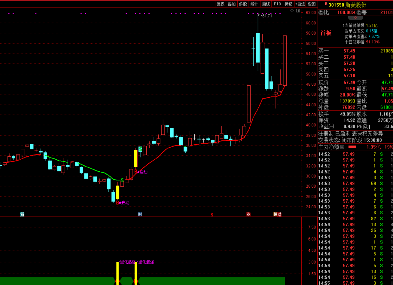393x285 pixels.
Task: Collapse the limit-up info panel chevron
Action: coord(356,18)
